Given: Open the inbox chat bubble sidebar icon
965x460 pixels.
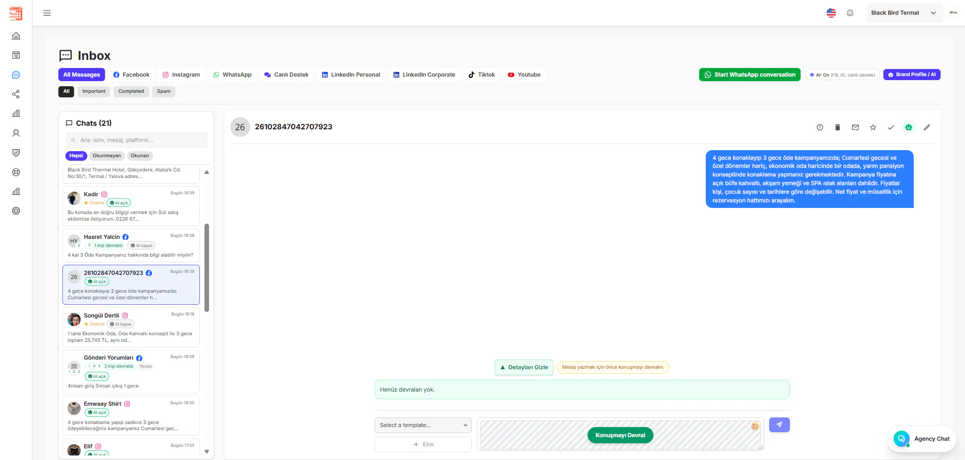Looking at the screenshot, I should [16, 75].
